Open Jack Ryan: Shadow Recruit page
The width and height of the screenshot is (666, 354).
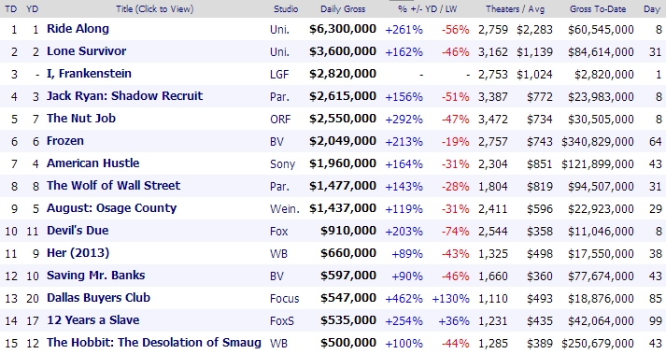point(124,96)
